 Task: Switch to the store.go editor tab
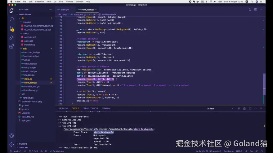coord(65,10)
